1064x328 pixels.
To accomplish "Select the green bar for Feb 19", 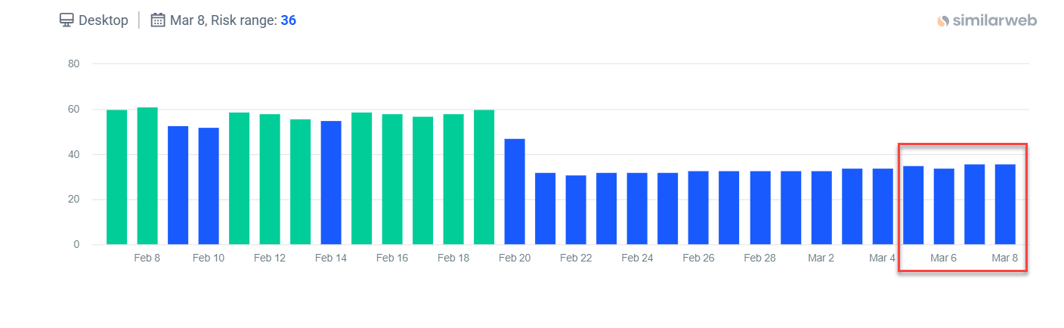I will pyautogui.click(x=484, y=177).
